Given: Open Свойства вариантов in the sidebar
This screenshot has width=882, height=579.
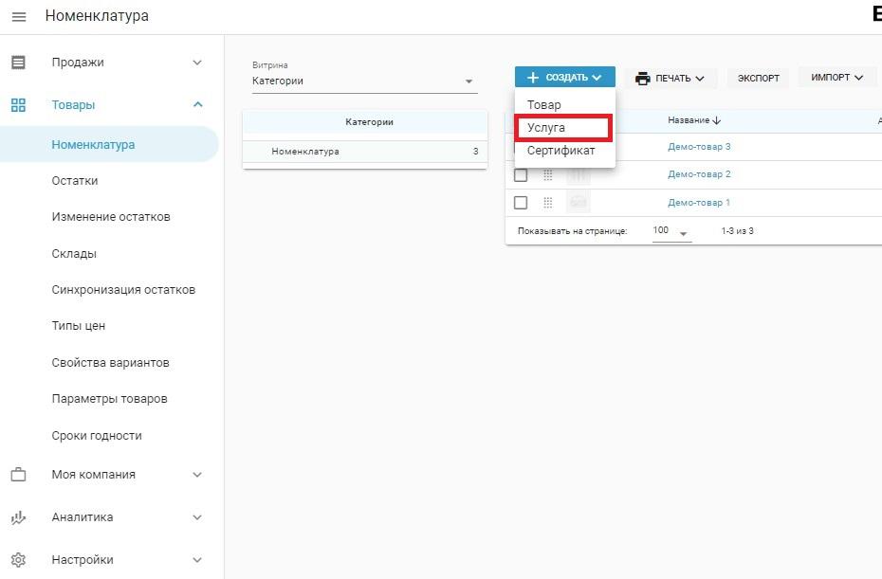Looking at the screenshot, I should pos(111,363).
